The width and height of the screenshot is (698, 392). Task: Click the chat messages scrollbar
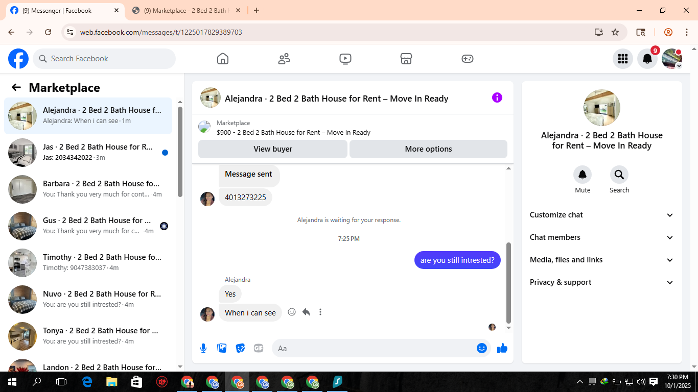508,283
